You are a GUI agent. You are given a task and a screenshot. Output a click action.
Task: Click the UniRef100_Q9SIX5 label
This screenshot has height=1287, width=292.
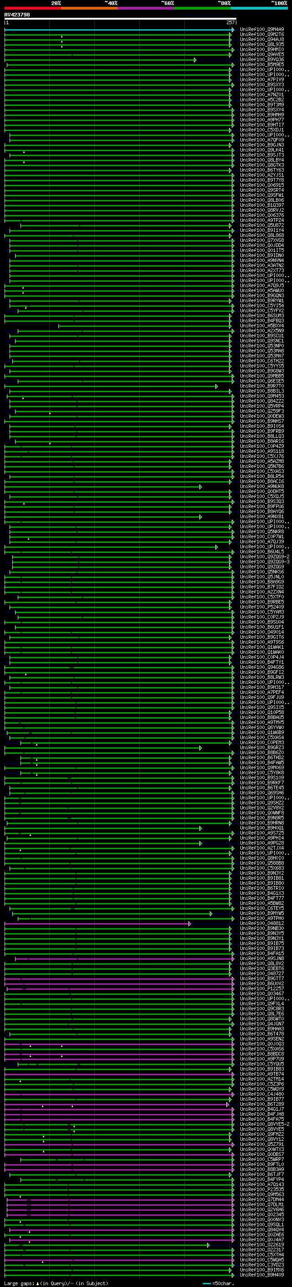(262, 708)
